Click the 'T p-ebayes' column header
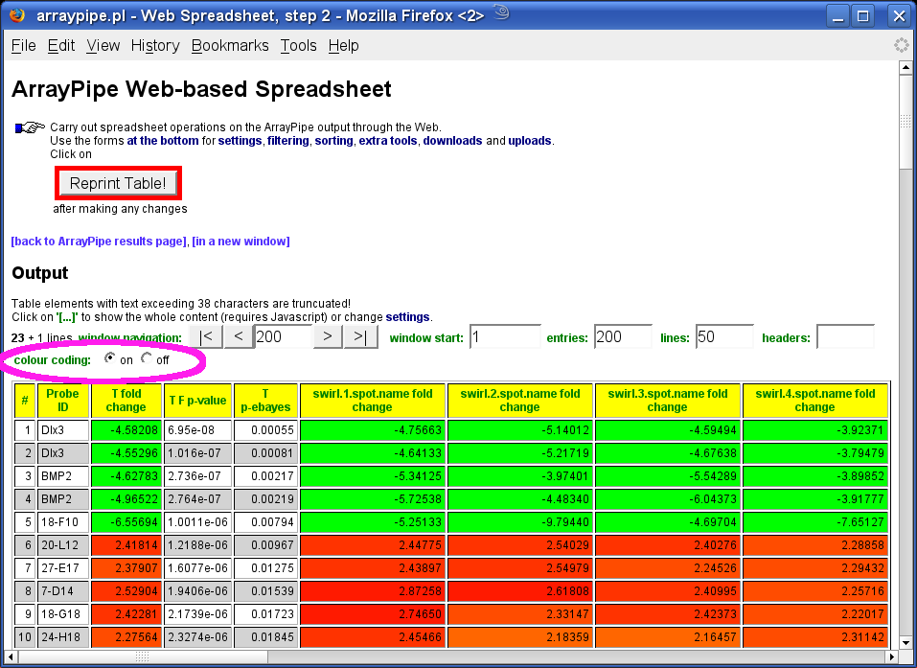This screenshot has width=917, height=668. click(x=265, y=401)
